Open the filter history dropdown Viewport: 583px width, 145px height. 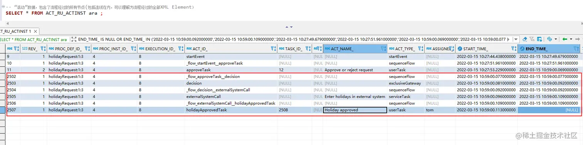pos(516,39)
